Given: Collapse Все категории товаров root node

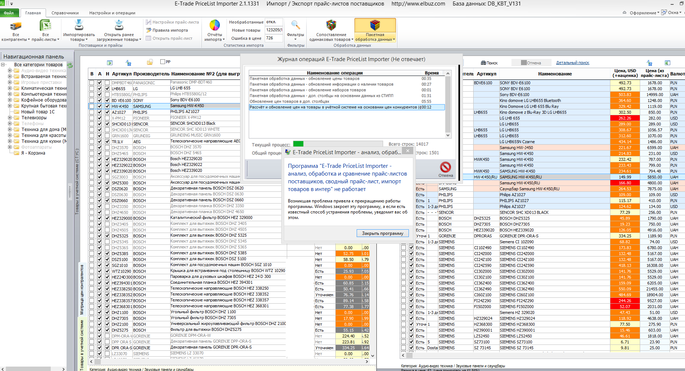Looking at the screenshot, I should [3, 65].
